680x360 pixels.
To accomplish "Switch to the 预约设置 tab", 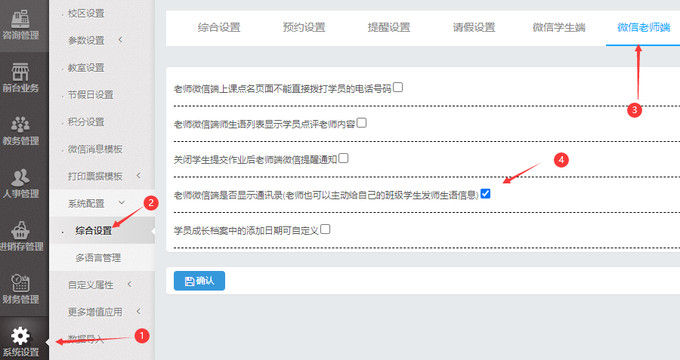I will point(304,27).
